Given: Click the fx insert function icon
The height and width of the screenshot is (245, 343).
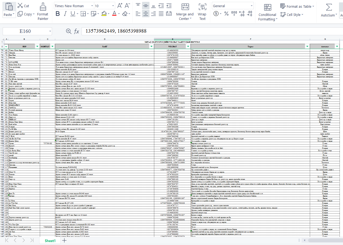Looking at the screenshot, I should 76,31.
